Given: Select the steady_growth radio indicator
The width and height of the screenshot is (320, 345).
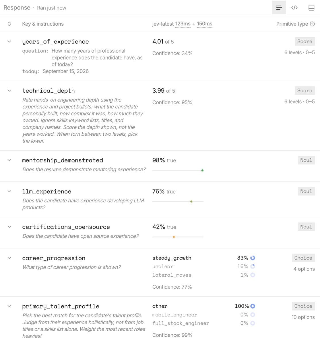Looking at the screenshot, I should pyautogui.click(x=253, y=258).
